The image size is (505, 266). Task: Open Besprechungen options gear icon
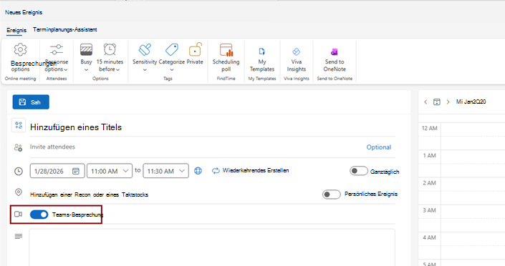[20, 49]
